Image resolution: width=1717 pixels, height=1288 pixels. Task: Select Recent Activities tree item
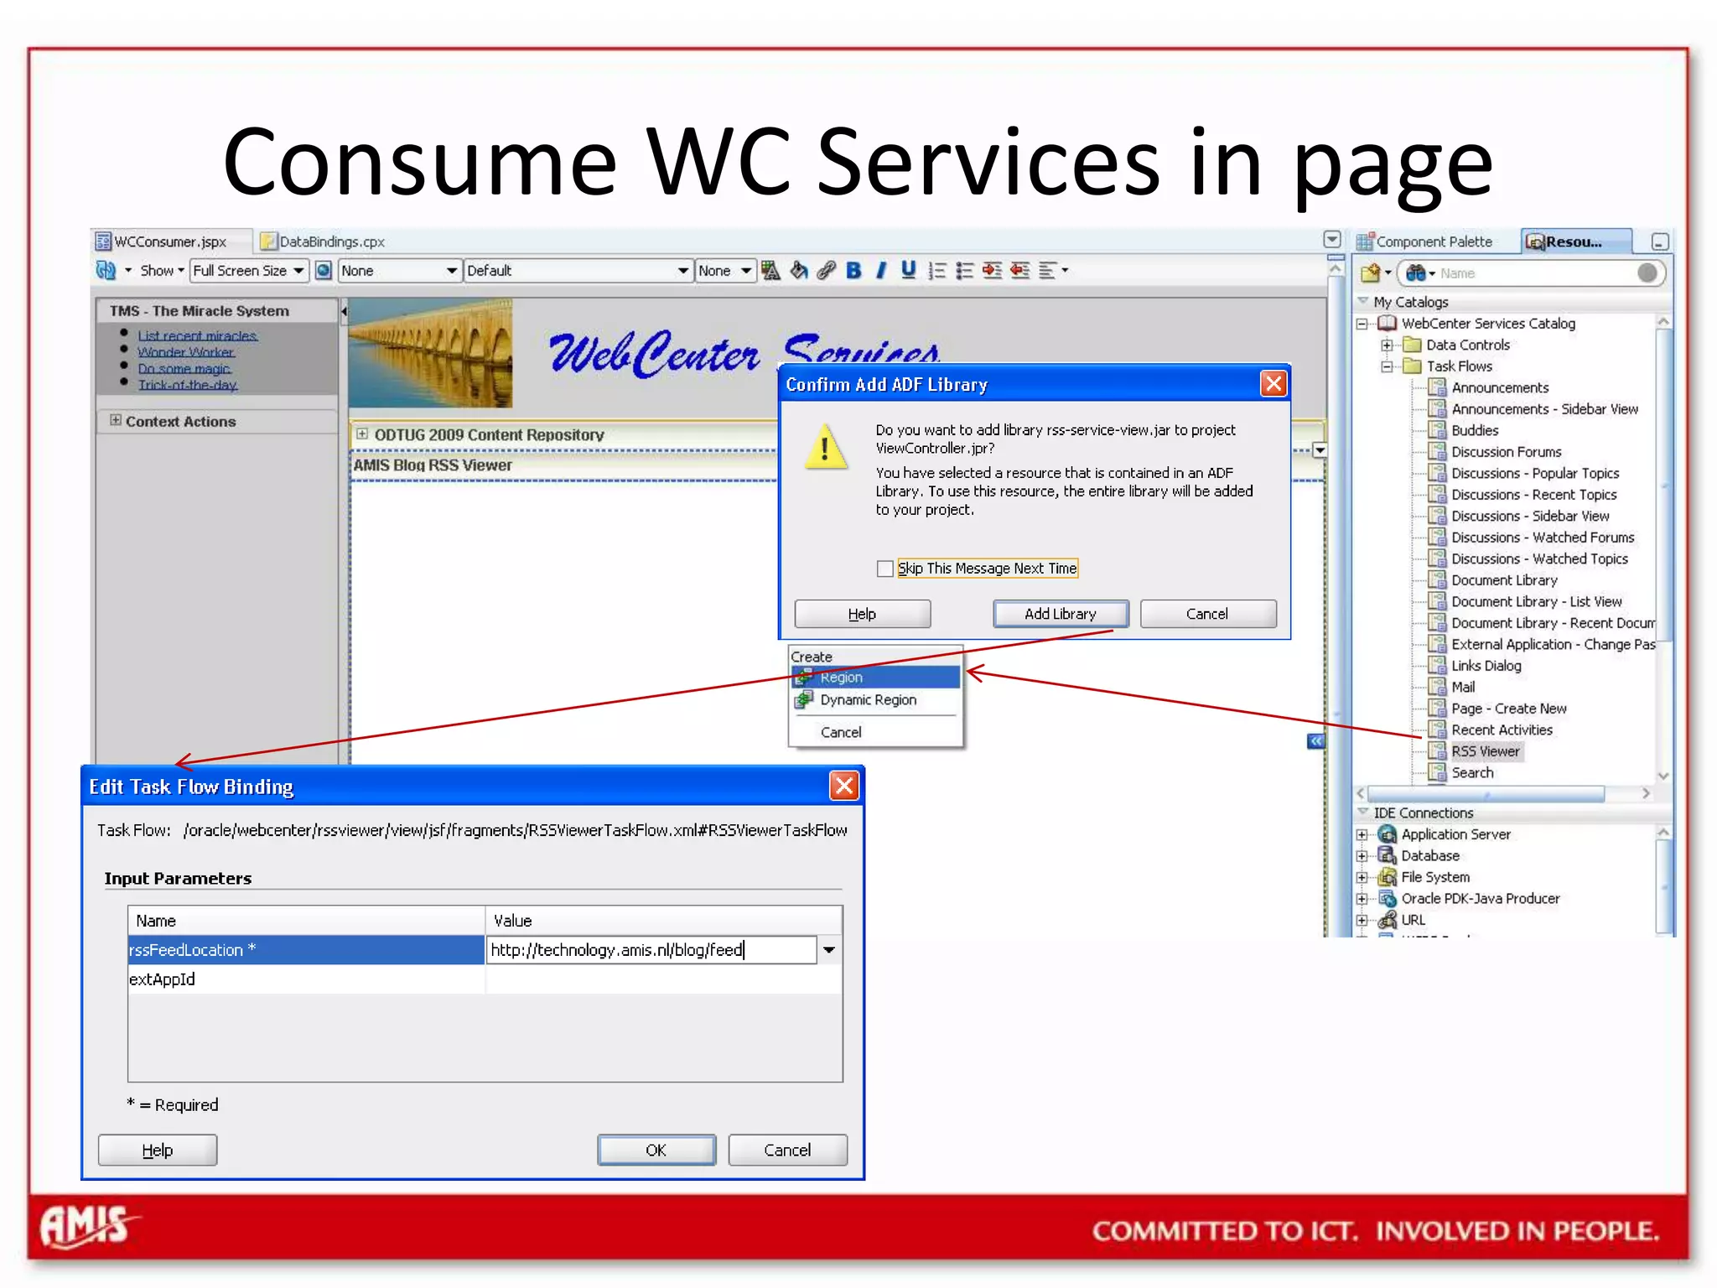1502,730
